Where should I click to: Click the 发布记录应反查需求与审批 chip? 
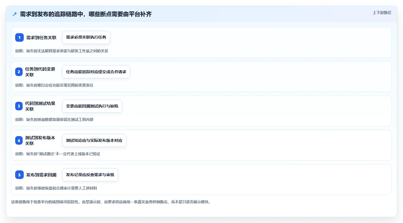[x=90, y=175]
